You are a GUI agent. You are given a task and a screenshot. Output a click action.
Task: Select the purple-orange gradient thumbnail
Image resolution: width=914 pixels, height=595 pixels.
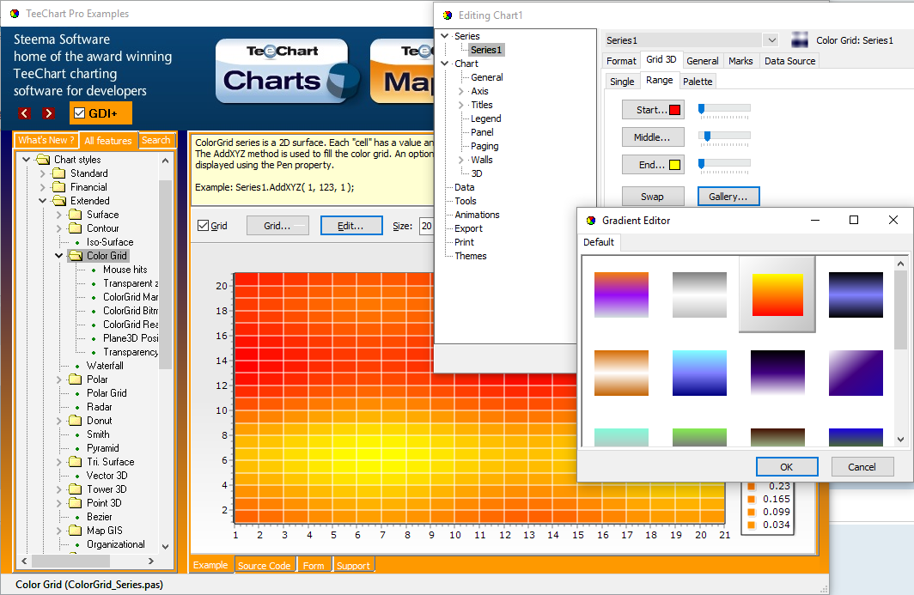coord(621,294)
